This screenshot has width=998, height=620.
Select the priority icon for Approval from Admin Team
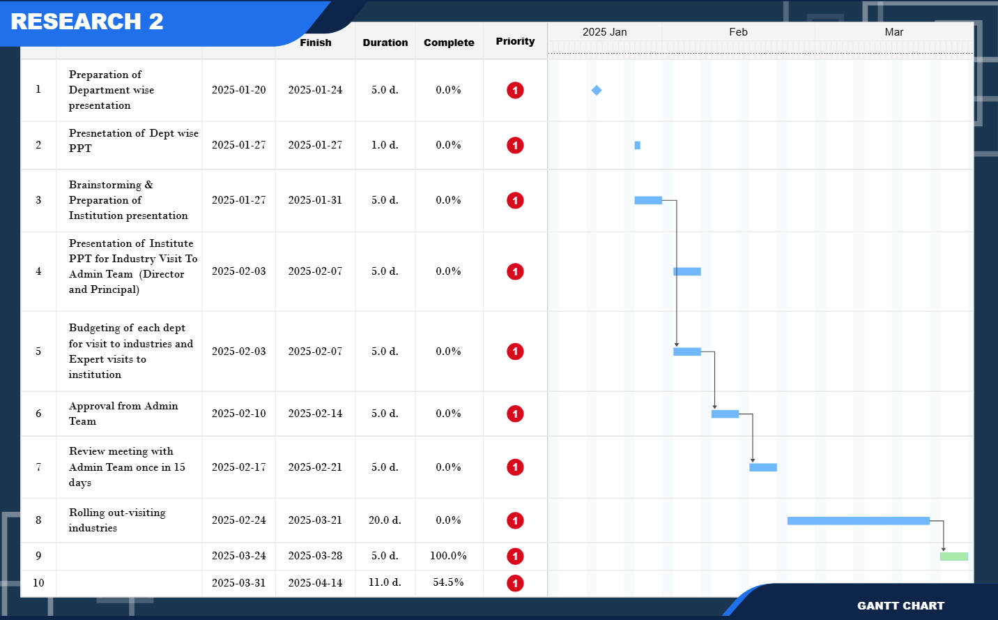point(515,414)
